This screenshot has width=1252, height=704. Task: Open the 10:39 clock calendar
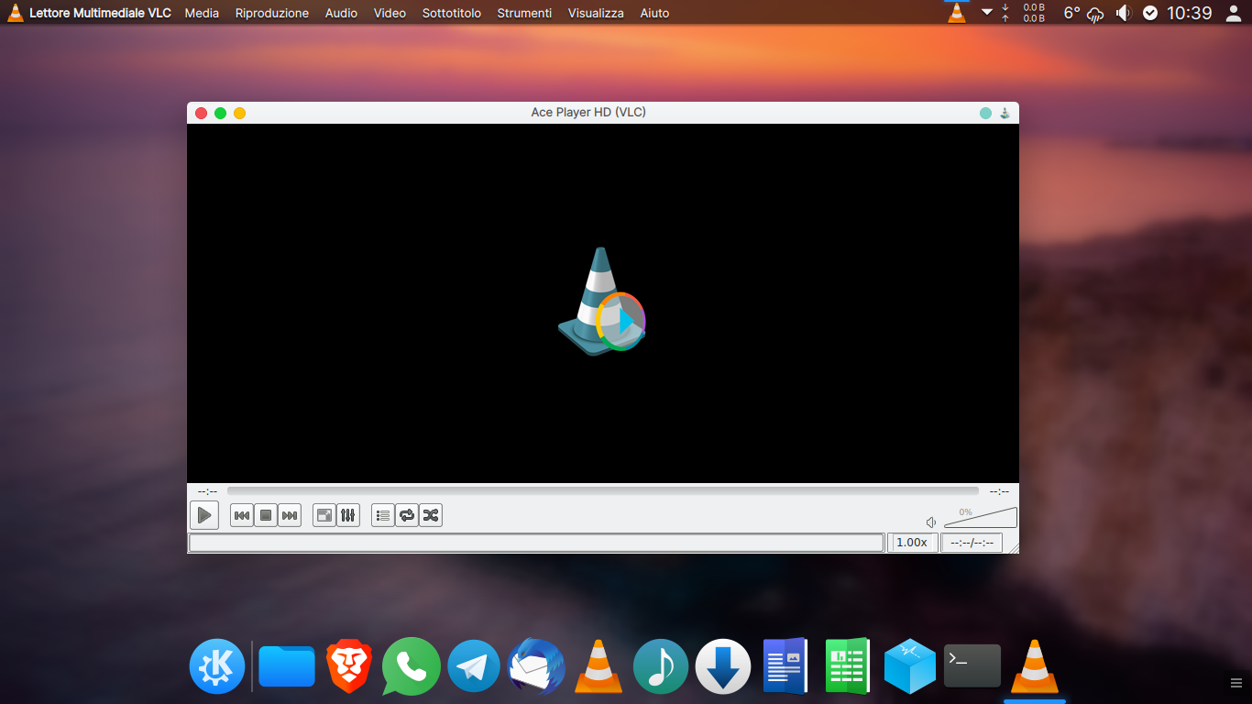pyautogui.click(x=1190, y=13)
